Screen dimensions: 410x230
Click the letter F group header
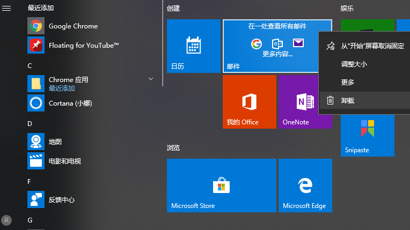pyautogui.click(x=30, y=182)
